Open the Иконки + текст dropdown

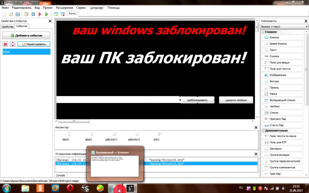(284, 26)
